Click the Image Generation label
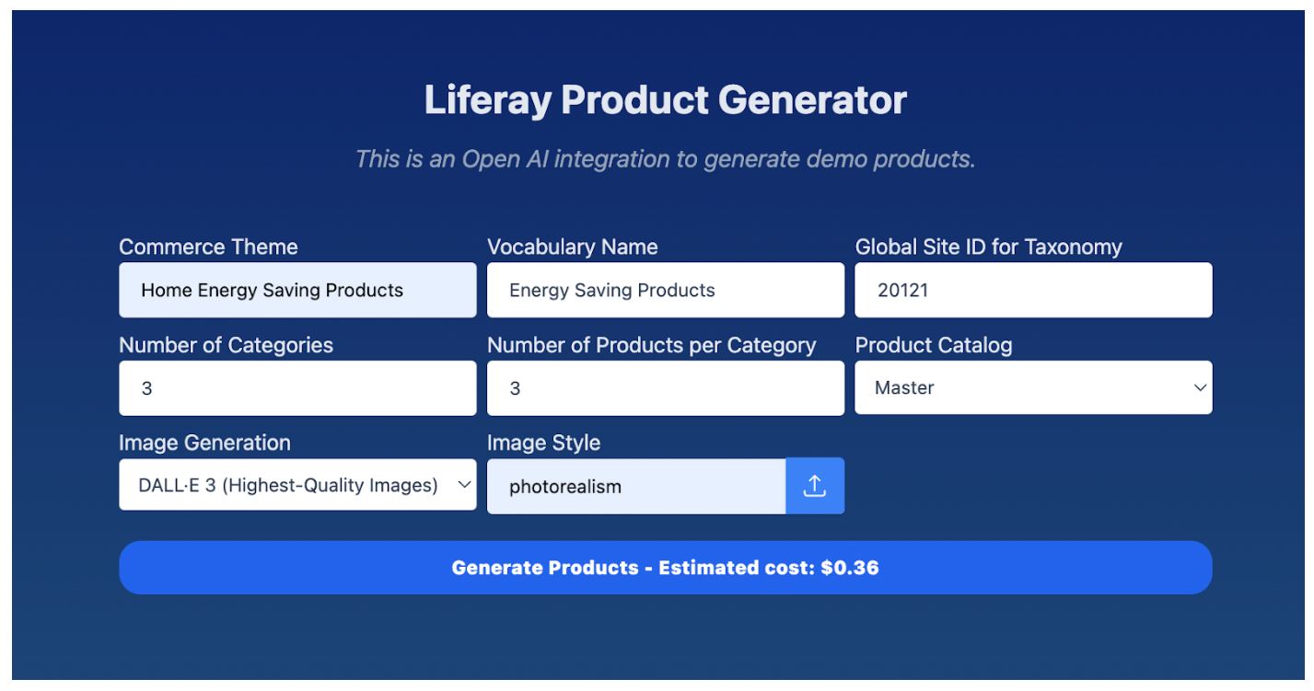Image resolution: width=1314 pixels, height=691 pixels. point(204,443)
